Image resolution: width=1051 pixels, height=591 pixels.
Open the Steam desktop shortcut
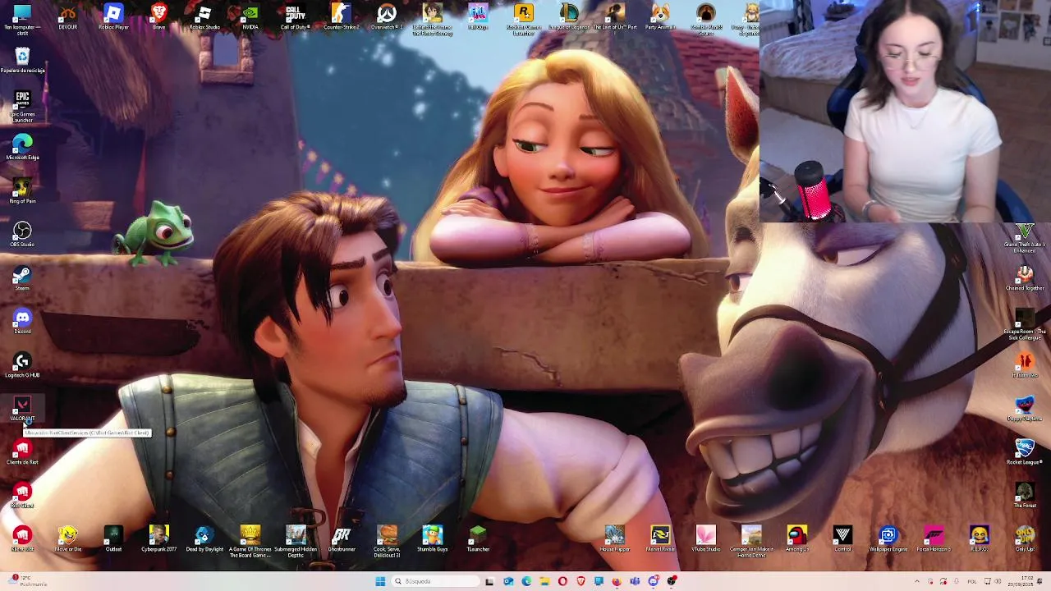(x=22, y=278)
